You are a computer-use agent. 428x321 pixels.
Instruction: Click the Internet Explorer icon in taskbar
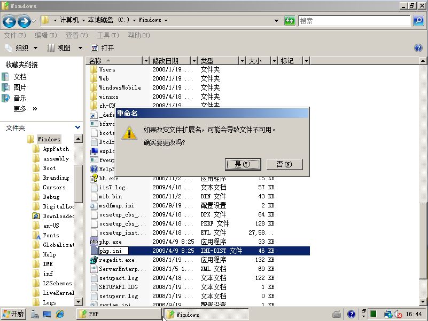click(60, 314)
